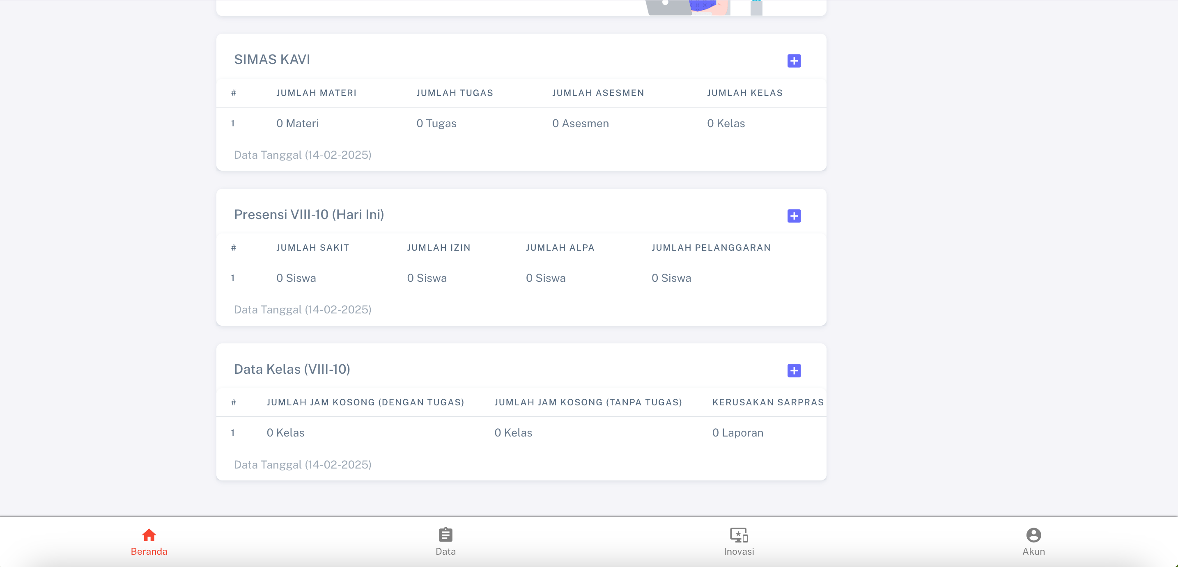Open the Data clipboard icon
1178x567 pixels.
445,535
